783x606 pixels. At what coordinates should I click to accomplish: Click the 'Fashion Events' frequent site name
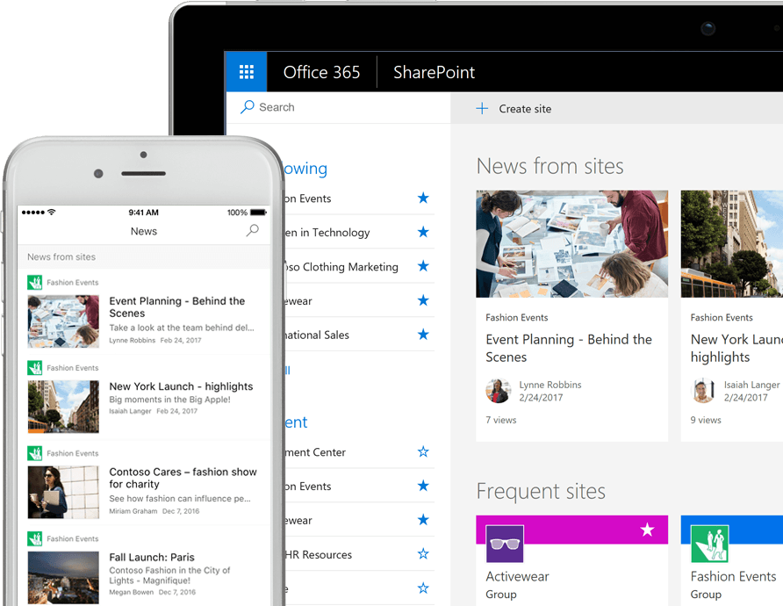click(x=733, y=576)
